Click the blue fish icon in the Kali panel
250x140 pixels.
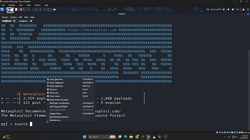[55, 10]
